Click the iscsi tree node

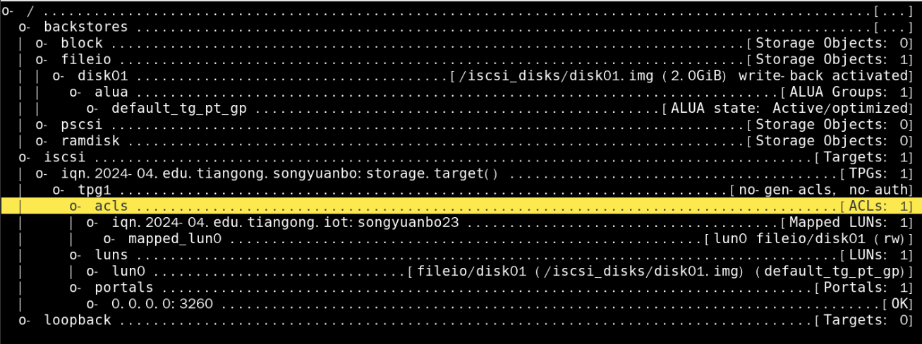click(64, 157)
